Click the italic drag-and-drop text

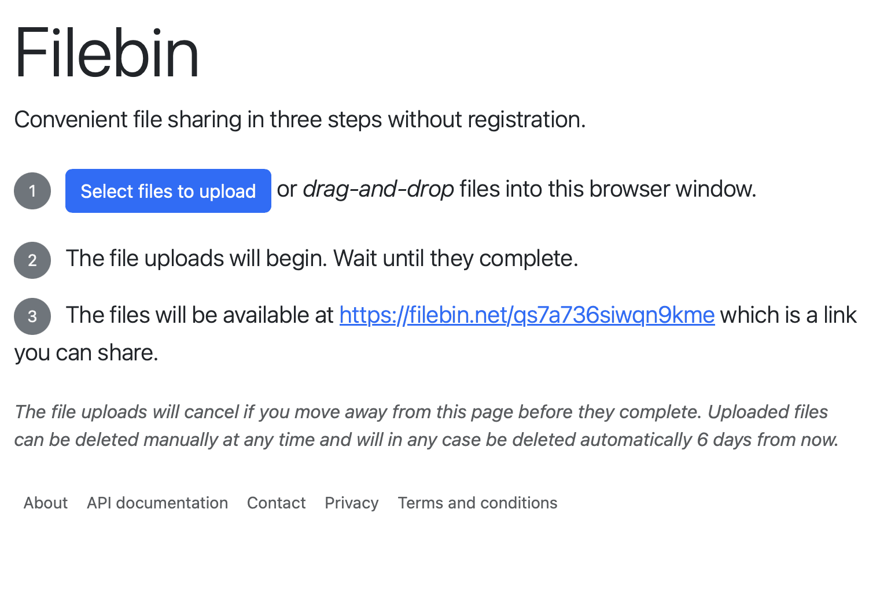tap(378, 189)
